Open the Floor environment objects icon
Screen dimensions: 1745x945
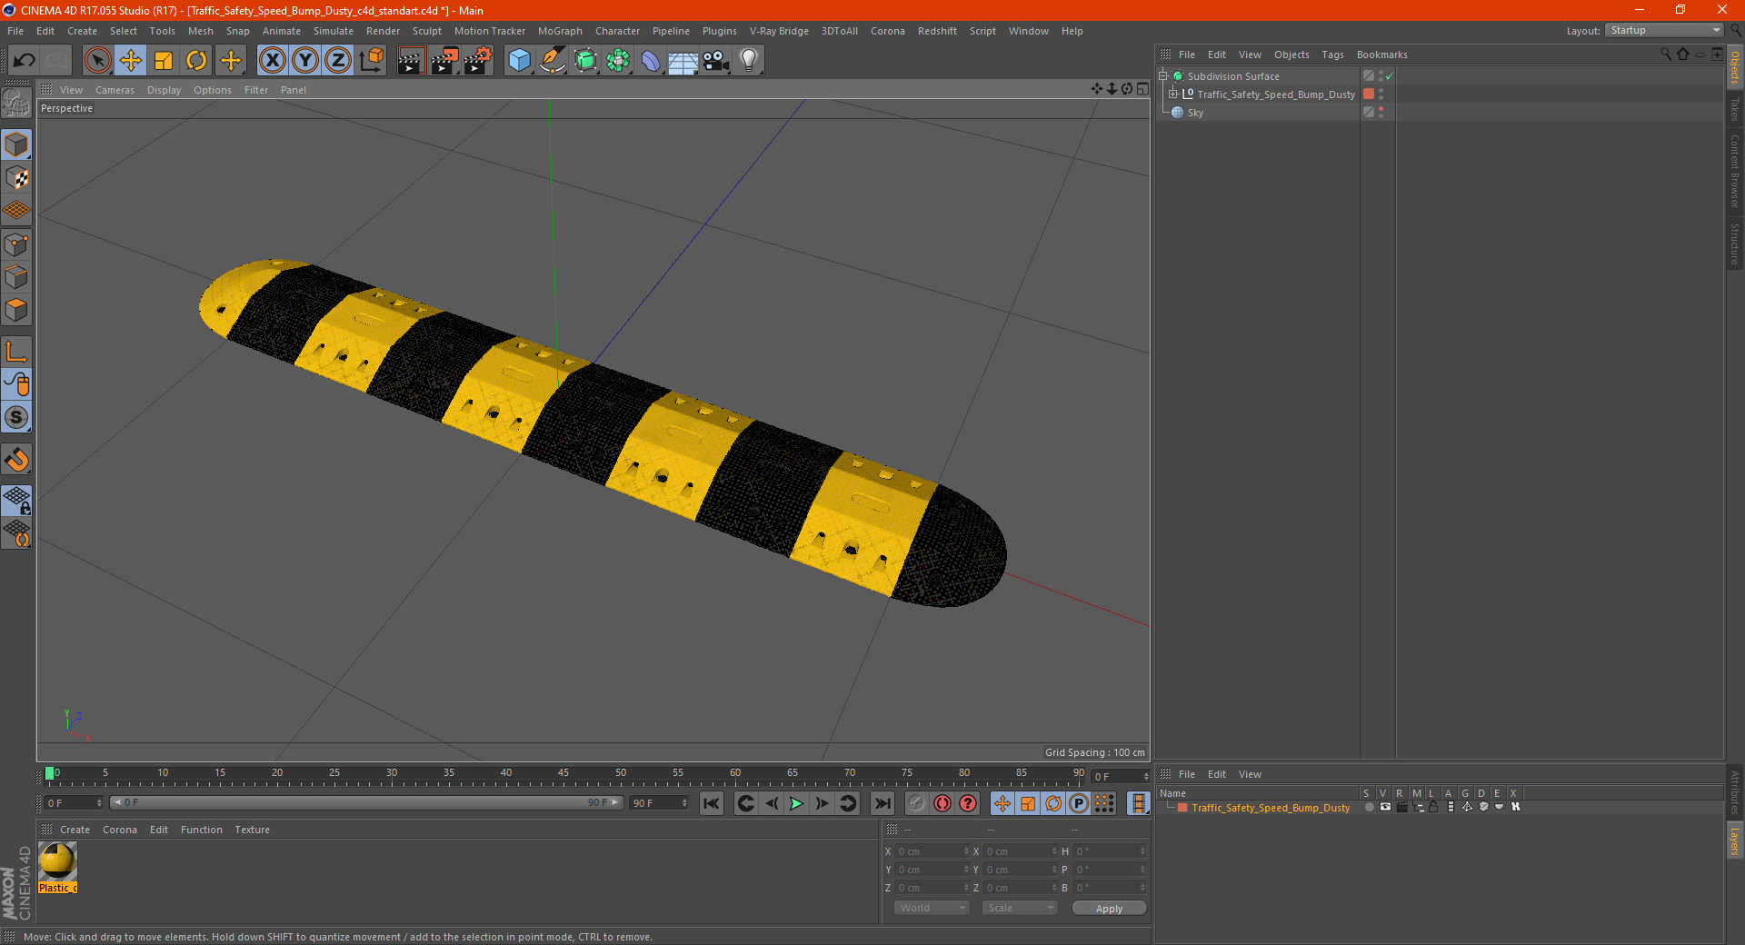[x=683, y=61]
